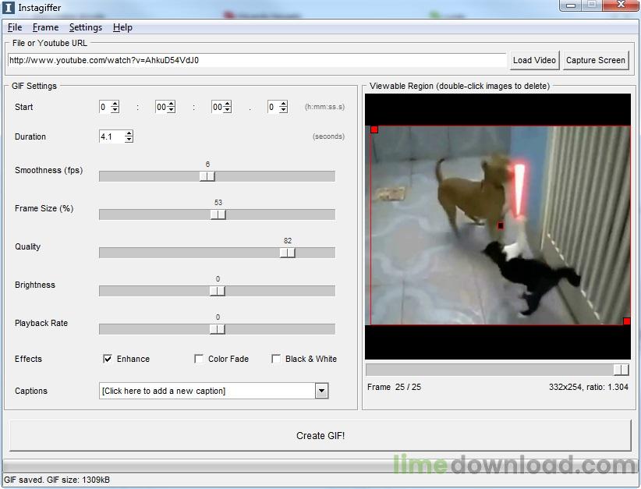Viewport: 641px width, 489px height.
Task: Increase the Duration value with up arrow
Action: 129,133
